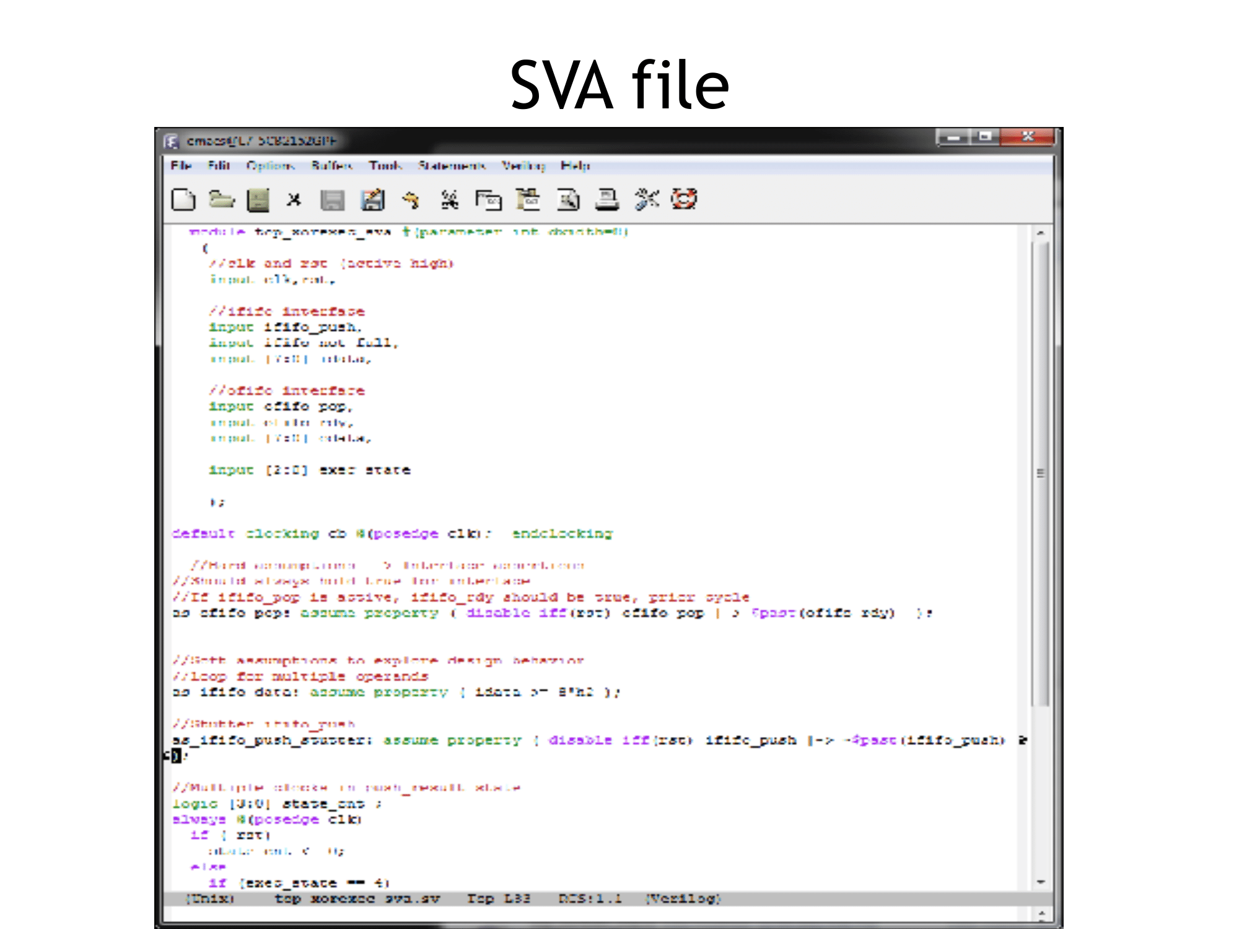Click the Emacs icon in the title bar
This screenshot has width=1239, height=929.
[171, 141]
